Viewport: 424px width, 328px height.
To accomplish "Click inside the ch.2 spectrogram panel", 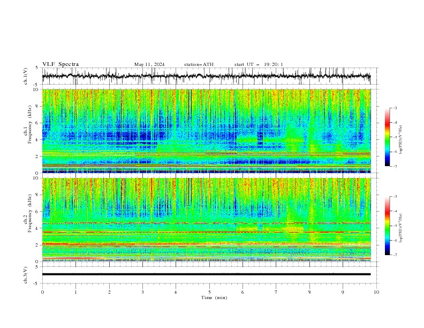I will 206,220.
